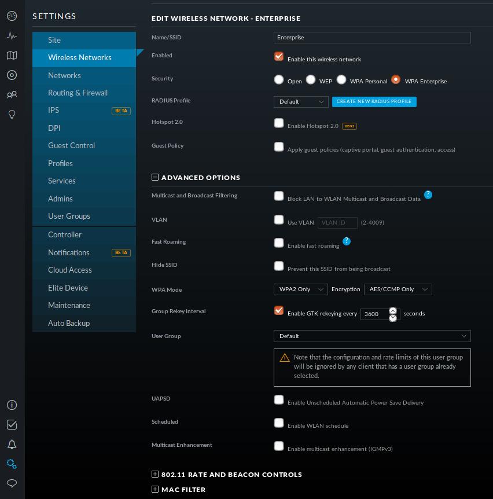The width and height of the screenshot is (493, 499).
Task: Decrease the GTK rekey interval value
Action: point(393,318)
